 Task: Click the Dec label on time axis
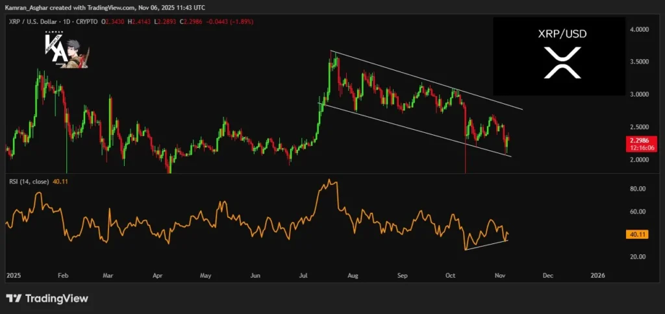click(548, 276)
